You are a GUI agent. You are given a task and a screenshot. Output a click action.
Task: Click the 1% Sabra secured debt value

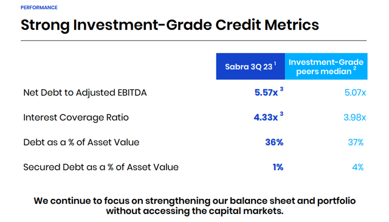click(x=278, y=167)
